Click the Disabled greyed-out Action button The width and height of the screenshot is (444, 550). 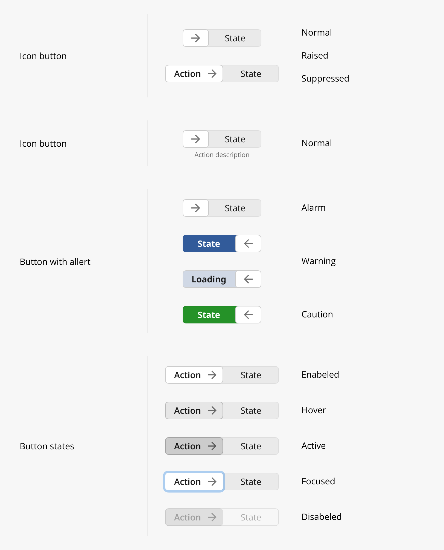194,517
